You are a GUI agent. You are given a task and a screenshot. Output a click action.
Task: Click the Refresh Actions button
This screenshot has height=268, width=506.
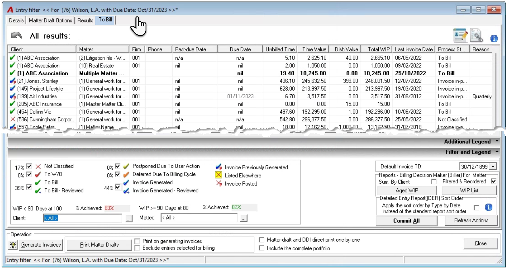click(x=471, y=220)
